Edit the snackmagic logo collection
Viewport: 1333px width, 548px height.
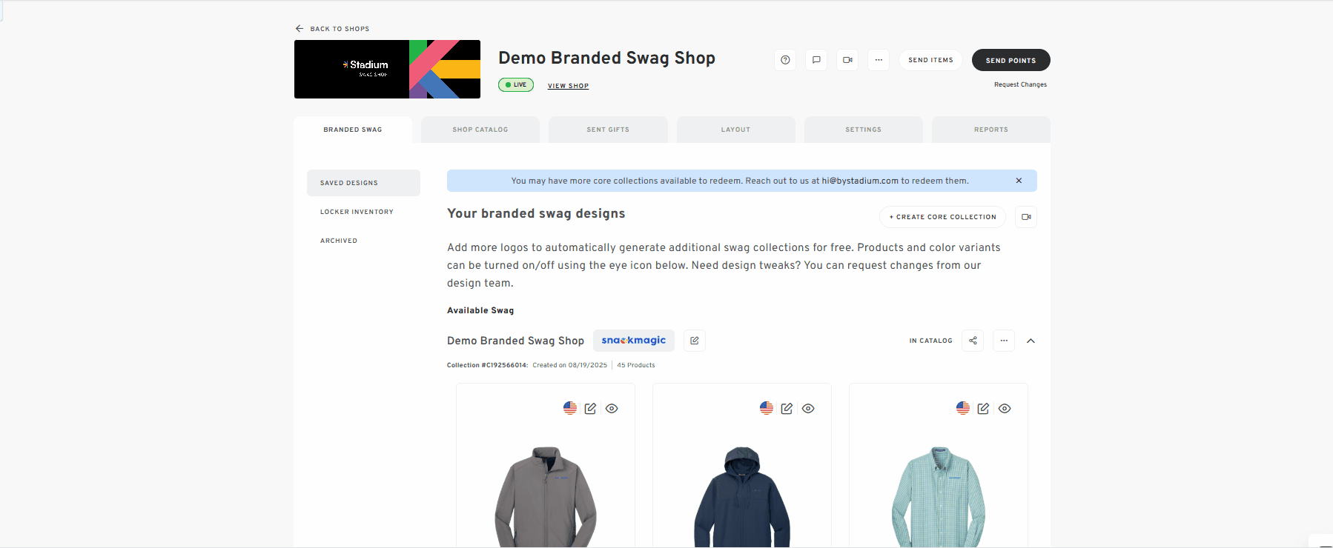pyautogui.click(x=695, y=341)
